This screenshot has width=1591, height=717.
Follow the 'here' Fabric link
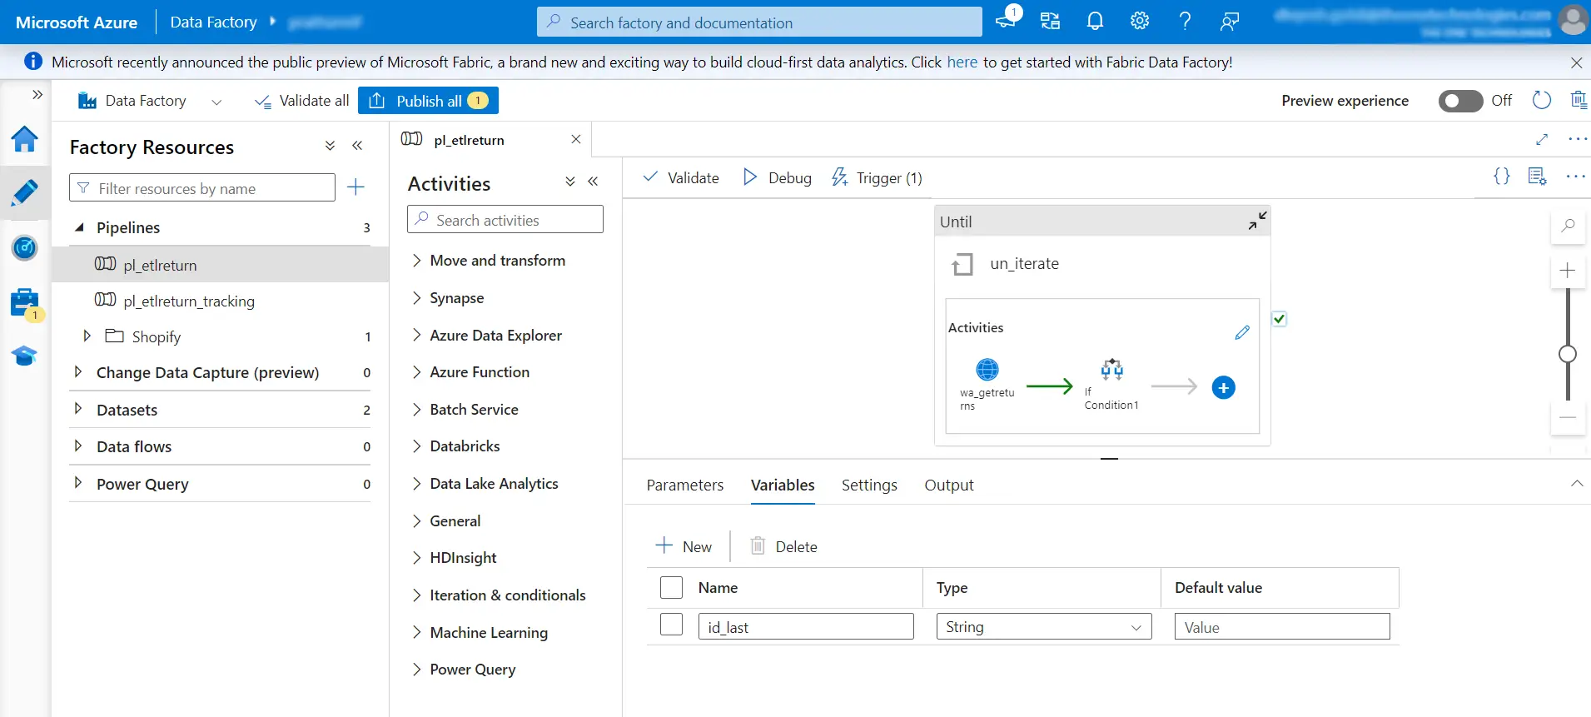[962, 62]
